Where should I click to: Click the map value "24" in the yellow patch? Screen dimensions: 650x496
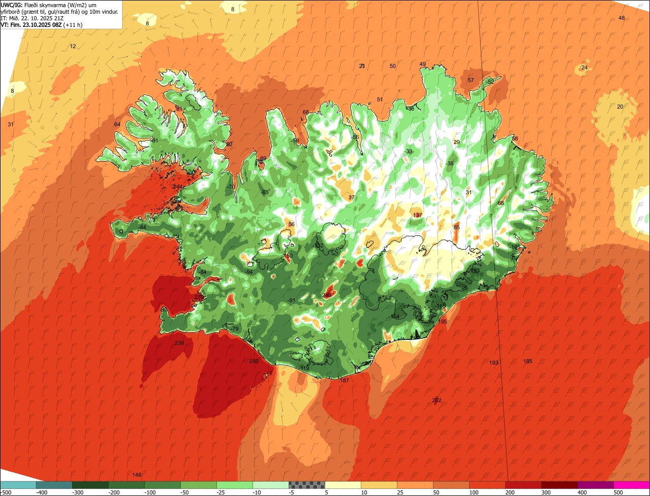584,67
